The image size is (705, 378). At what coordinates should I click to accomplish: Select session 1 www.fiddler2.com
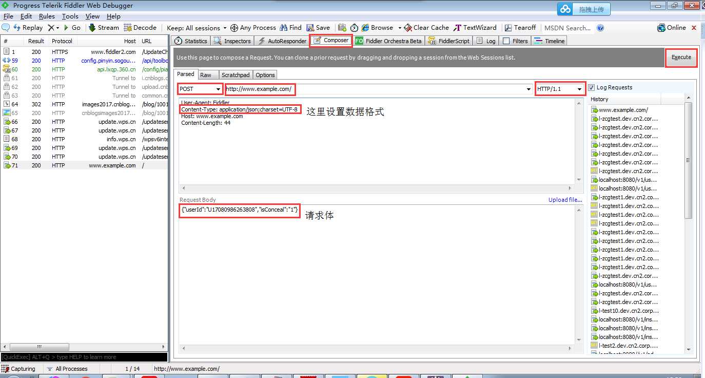pos(84,52)
